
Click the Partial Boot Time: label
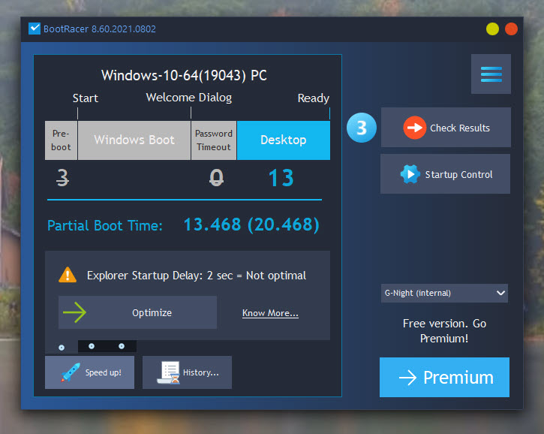tap(105, 226)
